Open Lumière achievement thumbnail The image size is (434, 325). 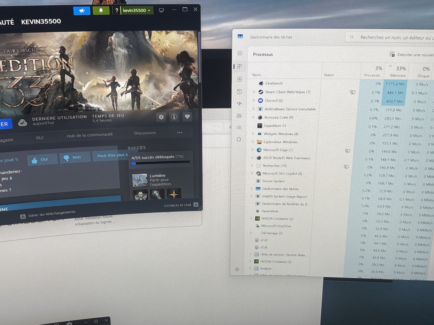pos(140,180)
